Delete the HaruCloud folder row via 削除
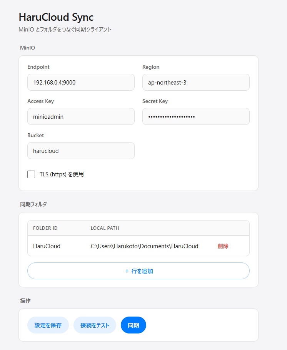 223,246
